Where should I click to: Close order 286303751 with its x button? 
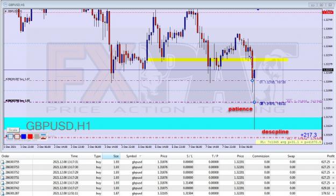pos(333,178)
